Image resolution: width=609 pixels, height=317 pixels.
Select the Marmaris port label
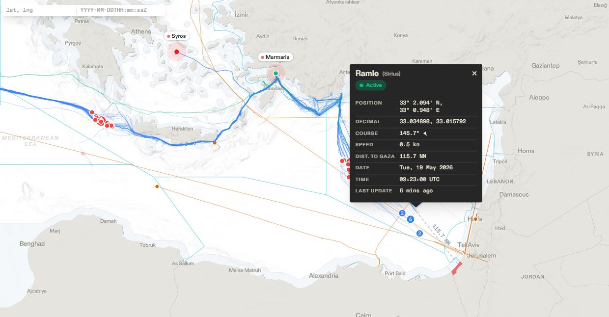tap(276, 57)
